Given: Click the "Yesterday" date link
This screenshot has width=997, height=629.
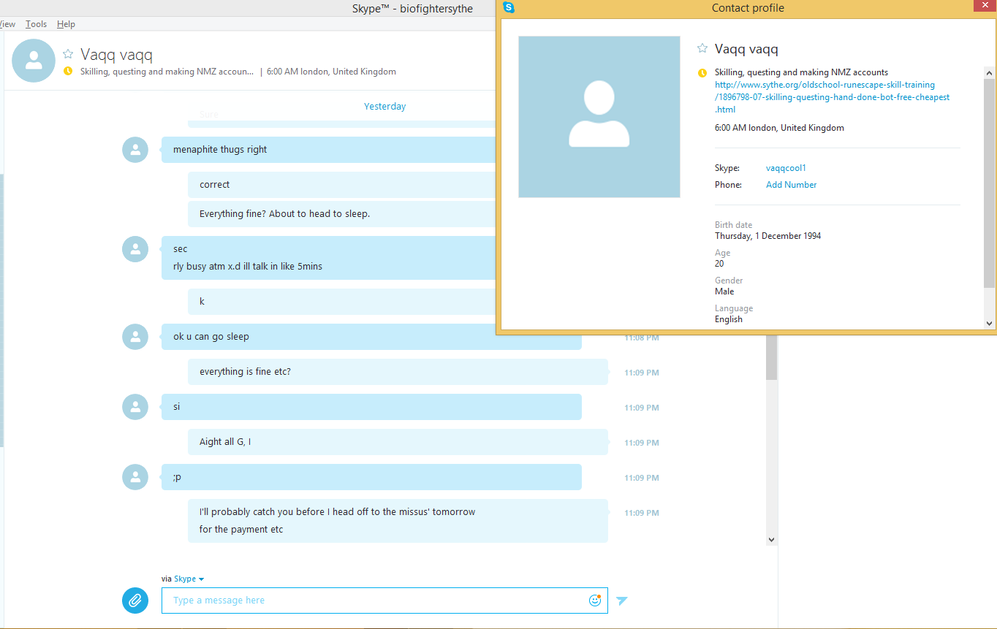Looking at the screenshot, I should click(385, 107).
